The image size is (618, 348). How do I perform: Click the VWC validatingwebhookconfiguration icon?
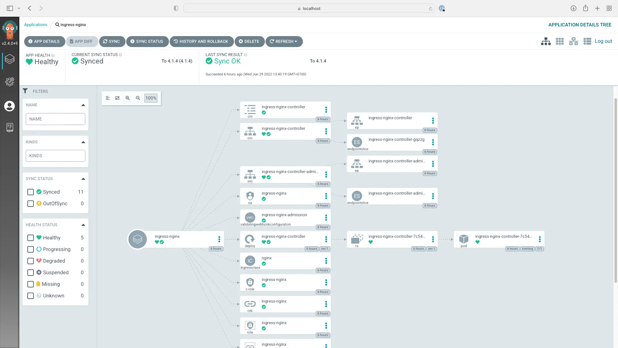point(250,217)
